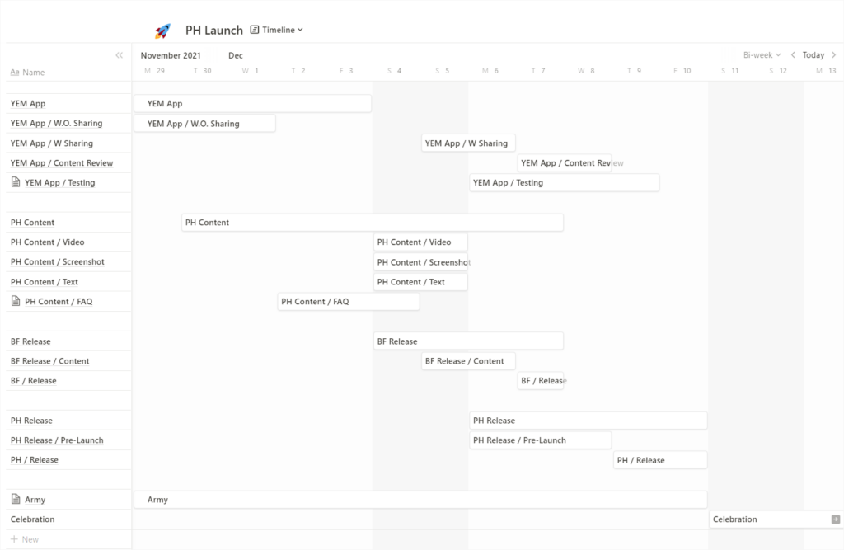Open the Bi-week zoom dropdown
This screenshot has height=550, width=844.
[x=762, y=55]
